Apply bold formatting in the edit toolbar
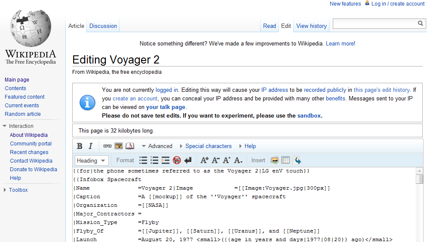The height and width of the screenshot is (242, 427). tap(80, 146)
